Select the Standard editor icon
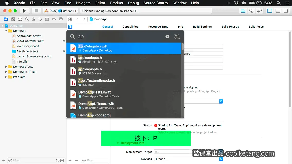Screen dimensions: 292x164 tap(243, 11)
